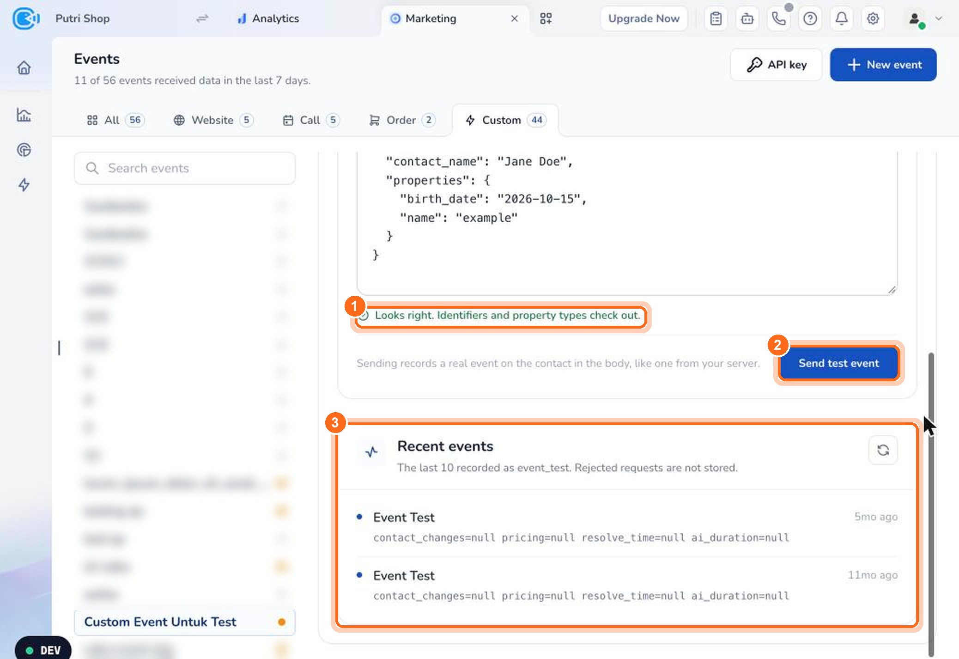Screen dimensions: 959x659
Task: Open the analytics chart icon in sidebar
Action: [x=24, y=115]
